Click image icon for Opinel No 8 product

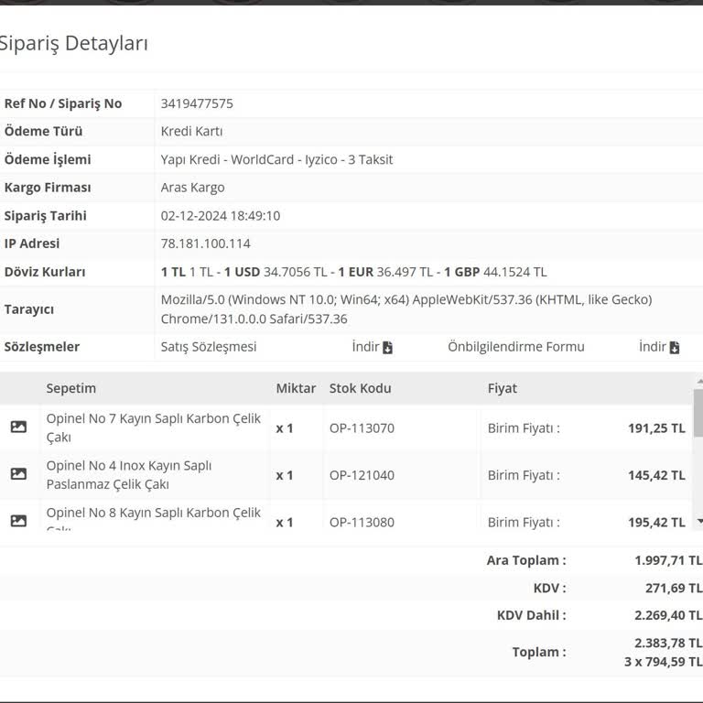pyautogui.click(x=18, y=521)
